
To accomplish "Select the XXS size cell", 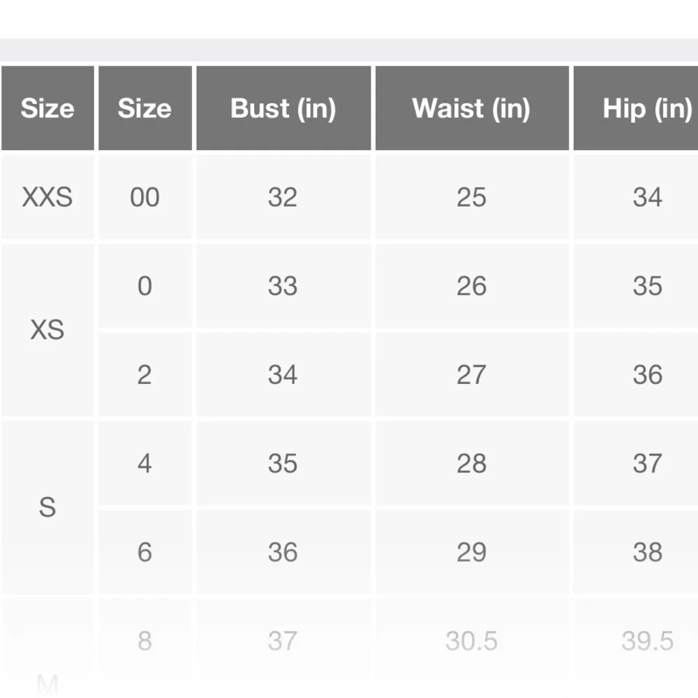I will point(47,198).
